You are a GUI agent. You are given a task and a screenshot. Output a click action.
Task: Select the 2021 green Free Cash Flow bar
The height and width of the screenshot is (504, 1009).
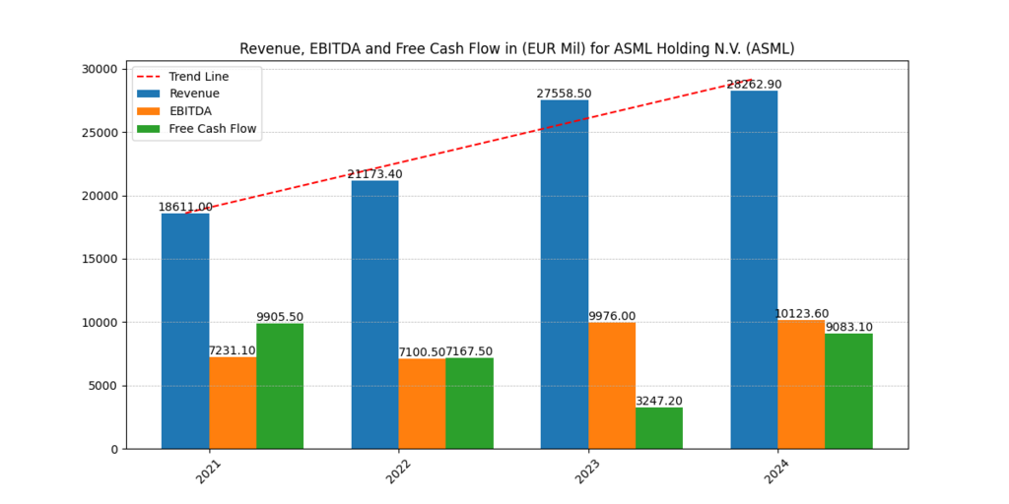pyautogui.click(x=280, y=386)
